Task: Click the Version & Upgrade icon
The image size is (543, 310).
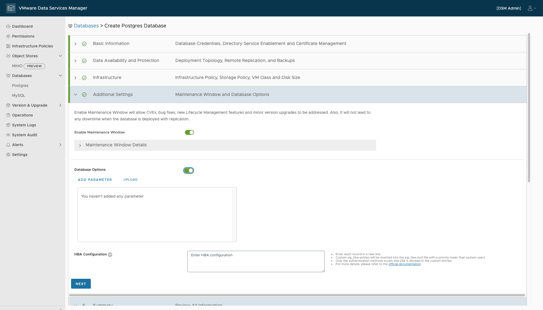Action: point(8,105)
